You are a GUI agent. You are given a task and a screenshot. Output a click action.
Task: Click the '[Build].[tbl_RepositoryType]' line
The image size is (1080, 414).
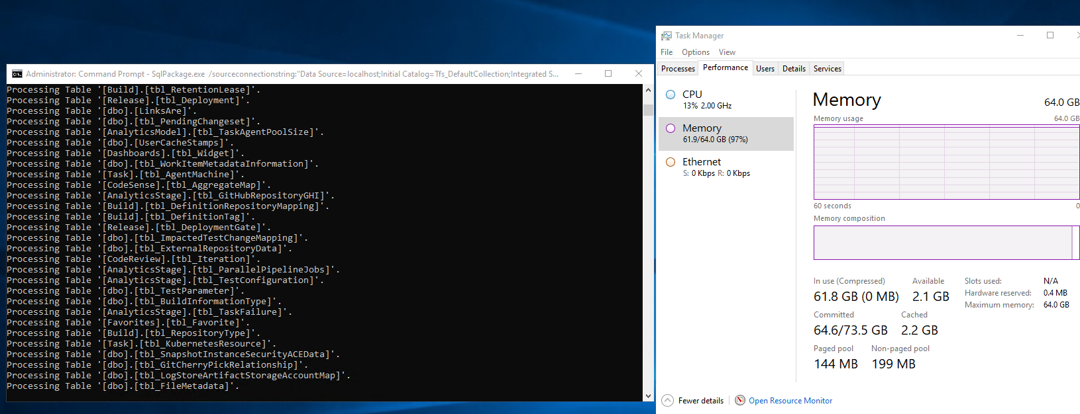(x=133, y=333)
